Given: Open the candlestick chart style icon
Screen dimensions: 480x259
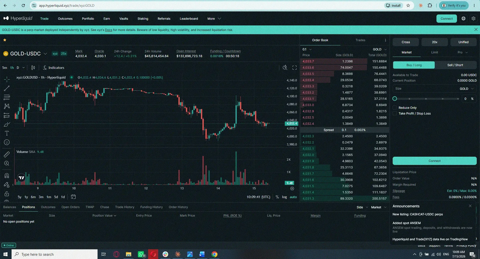Looking at the screenshot, I should 33,68.
